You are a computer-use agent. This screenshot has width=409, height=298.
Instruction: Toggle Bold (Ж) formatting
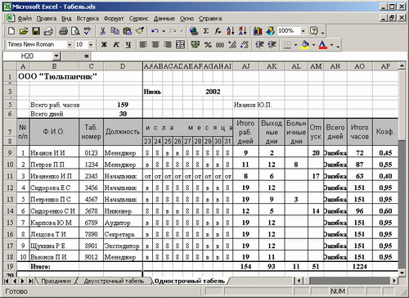(104, 44)
